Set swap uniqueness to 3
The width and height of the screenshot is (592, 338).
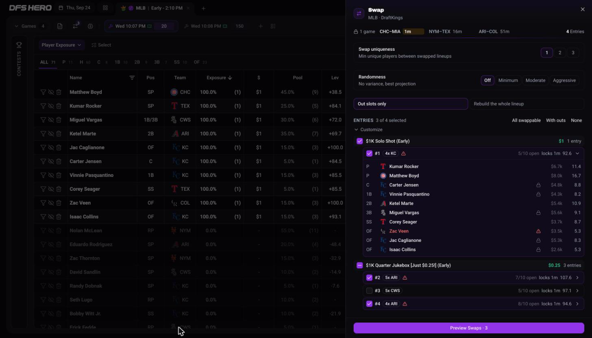[573, 53]
